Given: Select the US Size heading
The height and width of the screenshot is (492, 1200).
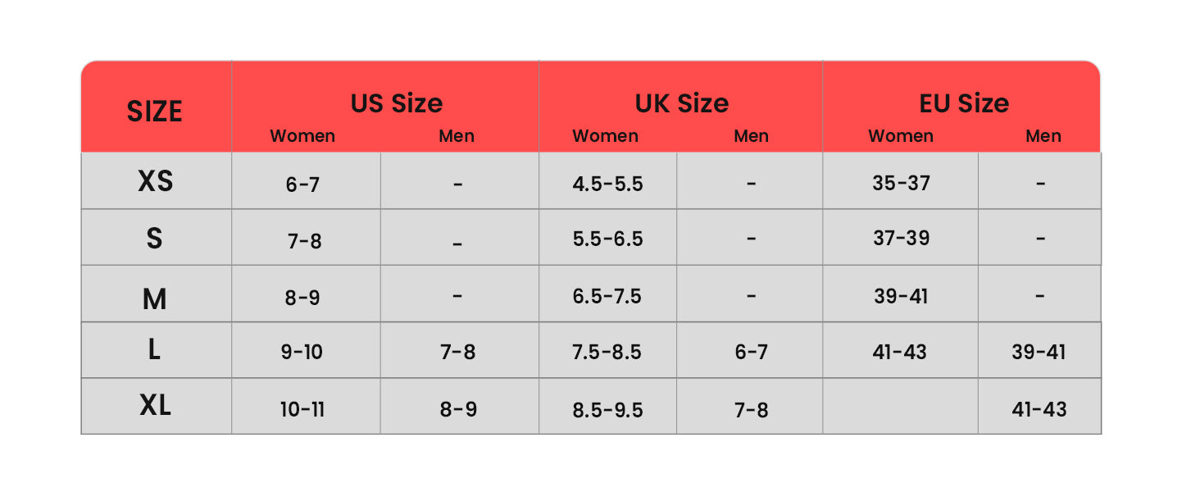Looking at the screenshot, I should [x=397, y=103].
